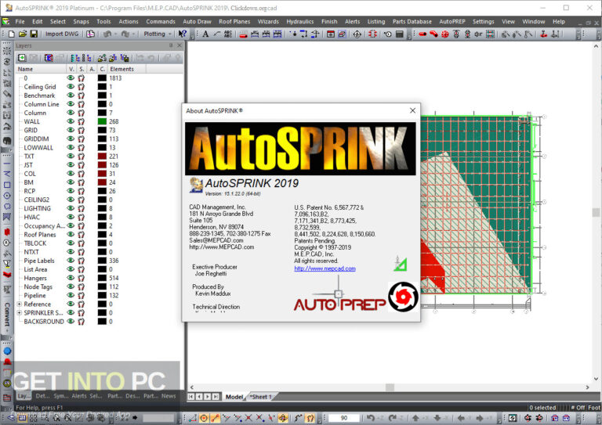
Task: Click the clock/history icon in the toolbar
Action: click(388, 34)
